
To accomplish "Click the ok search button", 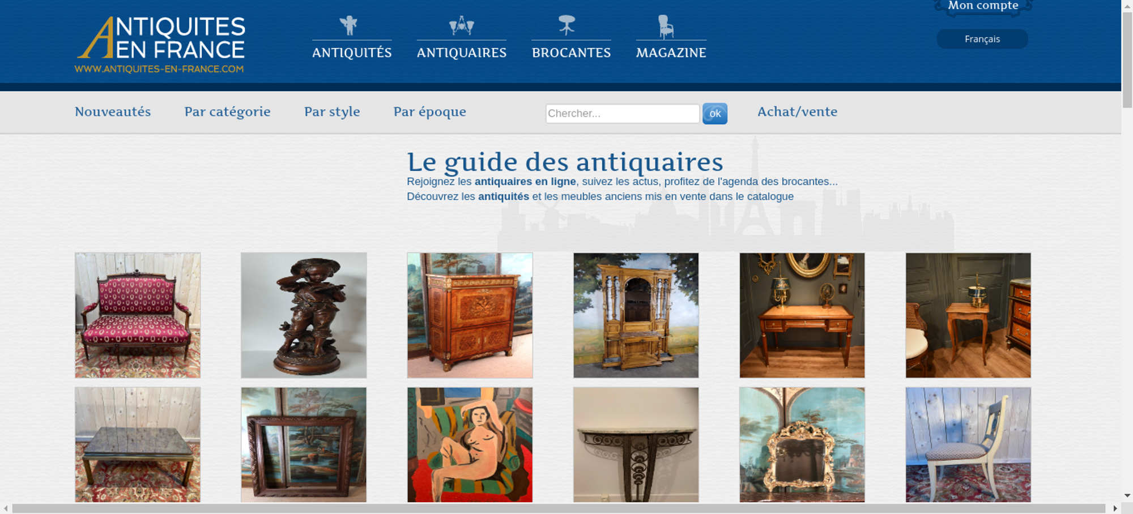I will click(715, 114).
